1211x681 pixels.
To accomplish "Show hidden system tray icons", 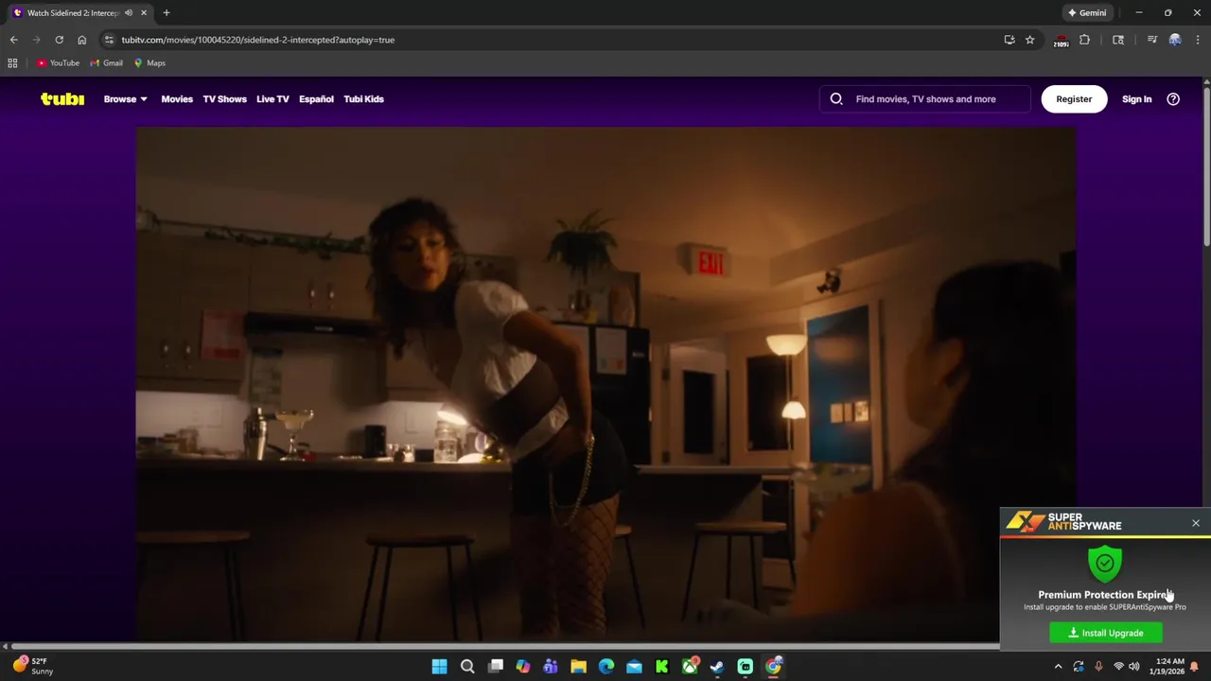I will 1059,667.
